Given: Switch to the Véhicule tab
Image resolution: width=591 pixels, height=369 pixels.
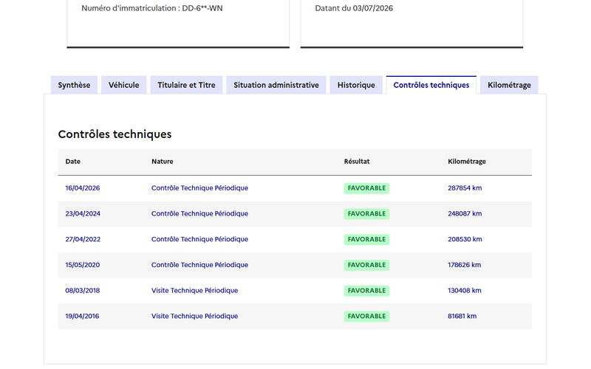Looking at the screenshot, I should click(123, 85).
